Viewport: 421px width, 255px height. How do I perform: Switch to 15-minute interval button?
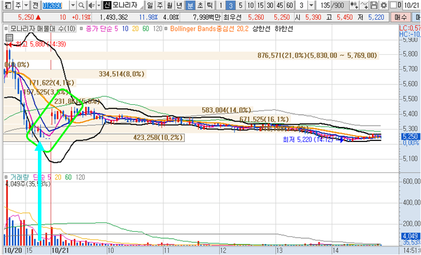tap(260, 5)
